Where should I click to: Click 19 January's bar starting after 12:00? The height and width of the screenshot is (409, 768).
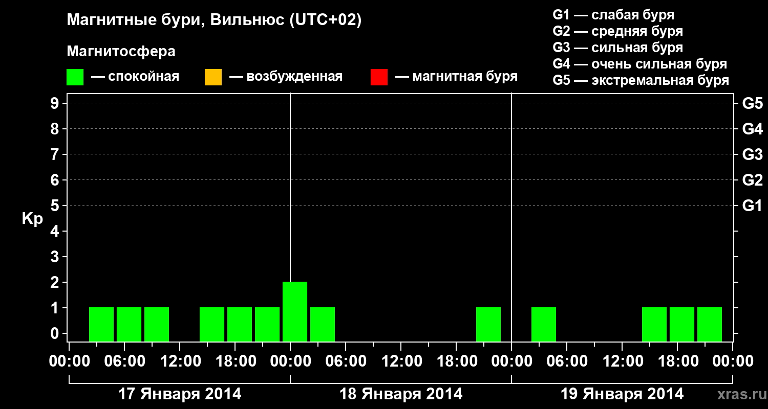click(x=654, y=324)
